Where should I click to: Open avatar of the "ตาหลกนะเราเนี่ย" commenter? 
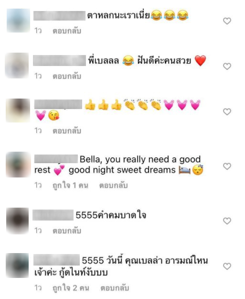click(18, 21)
